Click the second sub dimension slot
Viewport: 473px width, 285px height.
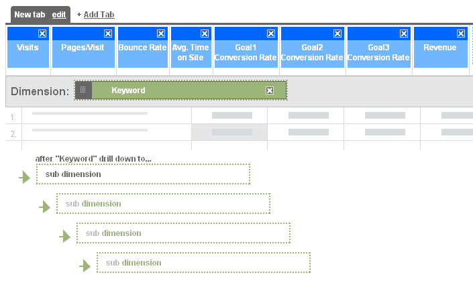click(162, 204)
